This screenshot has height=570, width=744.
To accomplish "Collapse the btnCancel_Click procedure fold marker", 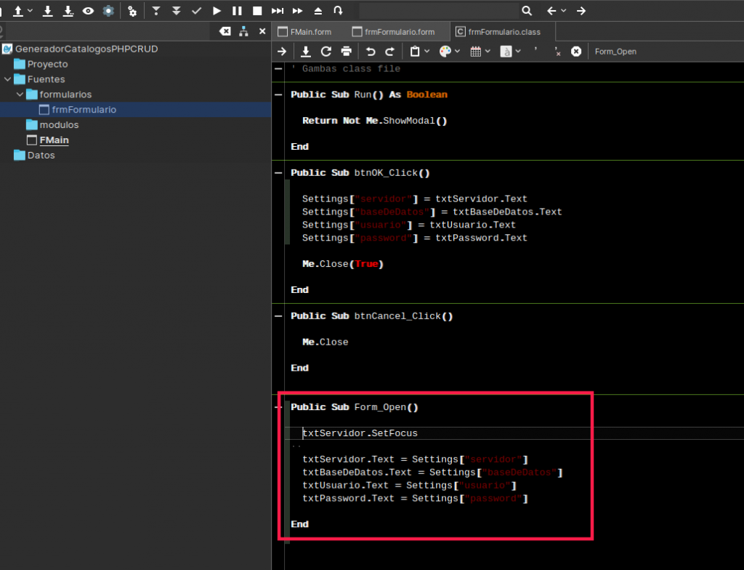I will pyautogui.click(x=278, y=316).
